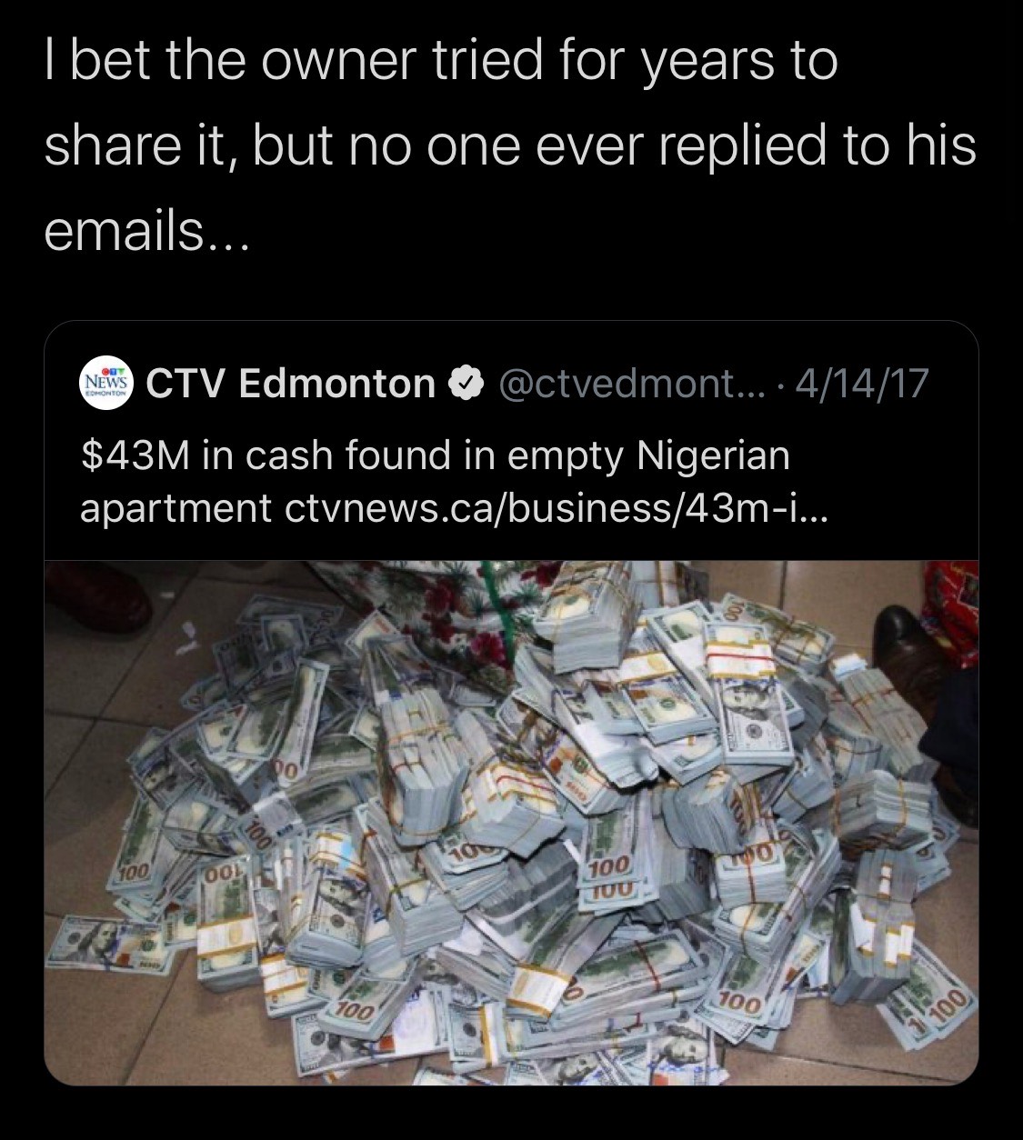Open the ctvnews.ca/business/43m-i... link

click(556, 508)
